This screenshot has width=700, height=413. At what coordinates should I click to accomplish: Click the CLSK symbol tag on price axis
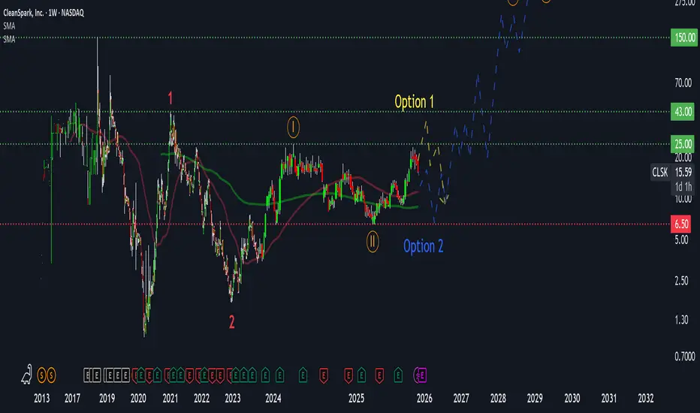660,173
